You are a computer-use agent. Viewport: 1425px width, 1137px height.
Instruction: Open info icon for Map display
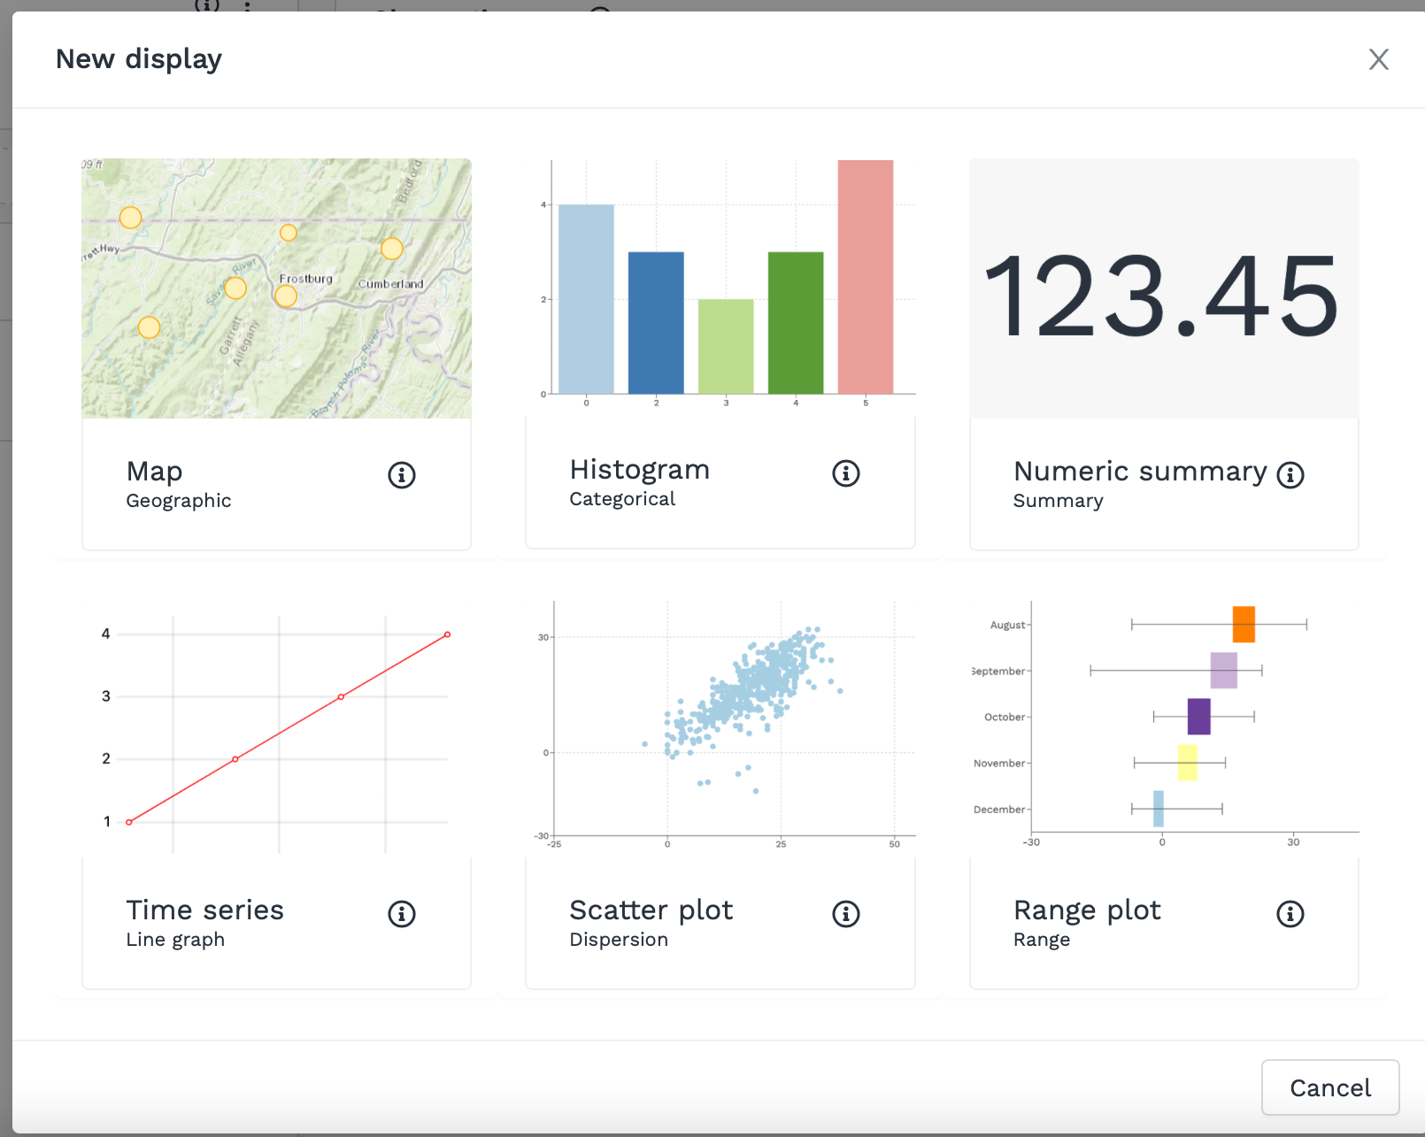click(402, 475)
